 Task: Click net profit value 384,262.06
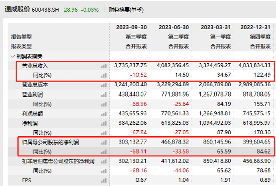coord(132,123)
